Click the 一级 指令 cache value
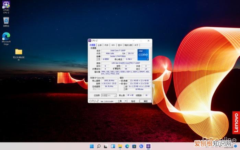The width and height of the screenshot is (240, 150). pos(139,83)
